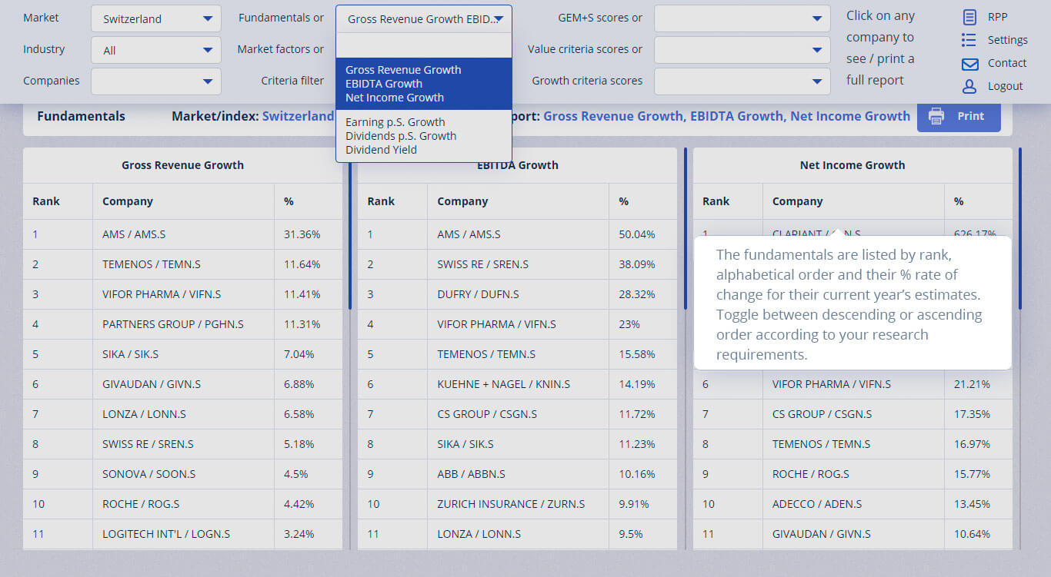Sort Net Income Growth table by % header
The width and height of the screenshot is (1051, 577).
coord(959,201)
